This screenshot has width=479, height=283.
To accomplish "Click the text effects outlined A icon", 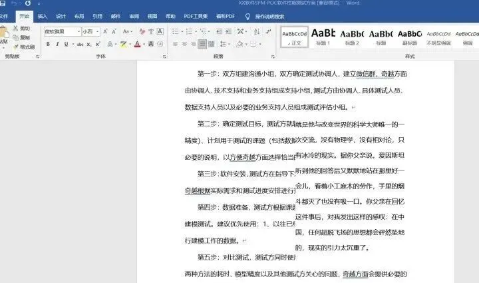I will [x=110, y=45].
